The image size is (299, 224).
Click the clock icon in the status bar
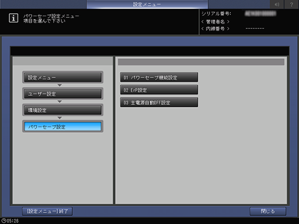coord(3,221)
